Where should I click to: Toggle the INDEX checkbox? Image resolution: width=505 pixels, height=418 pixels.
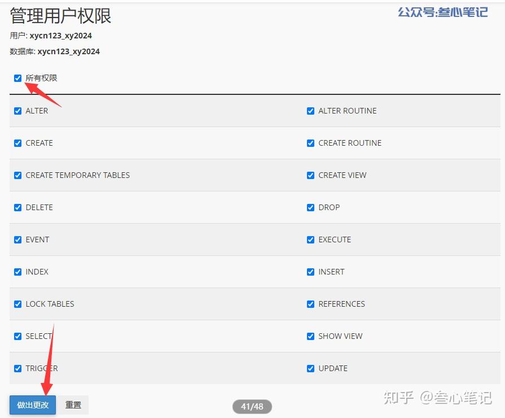[x=17, y=272]
